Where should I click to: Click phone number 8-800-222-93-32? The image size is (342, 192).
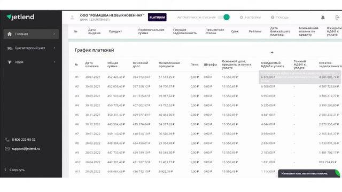click(x=24, y=140)
